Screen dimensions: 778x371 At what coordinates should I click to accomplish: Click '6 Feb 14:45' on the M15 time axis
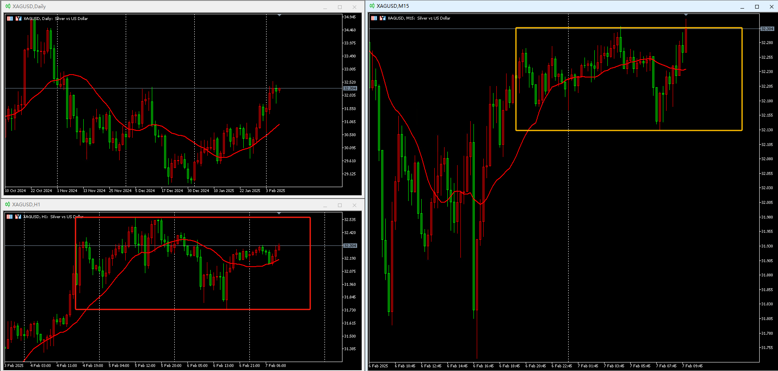tap(457, 366)
